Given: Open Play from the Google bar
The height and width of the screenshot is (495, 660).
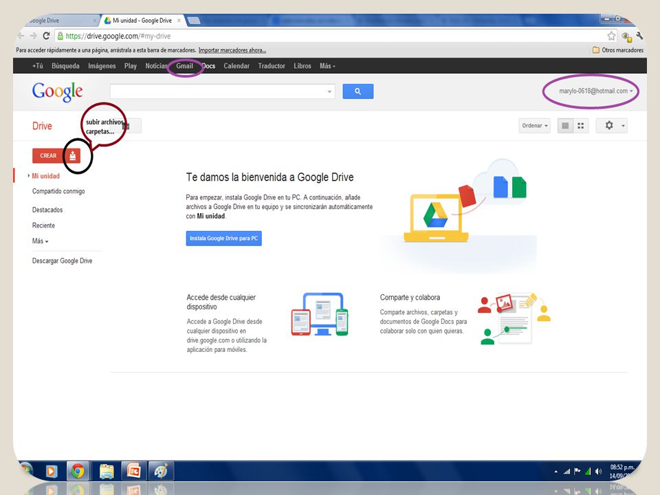Looking at the screenshot, I should point(131,66).
